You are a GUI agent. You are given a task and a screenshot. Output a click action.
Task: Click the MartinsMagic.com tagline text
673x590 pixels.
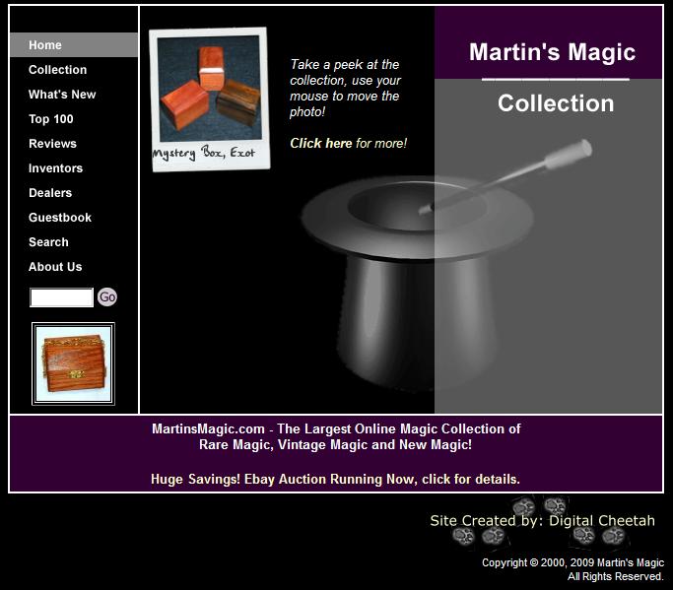click(x=336, y=436)
